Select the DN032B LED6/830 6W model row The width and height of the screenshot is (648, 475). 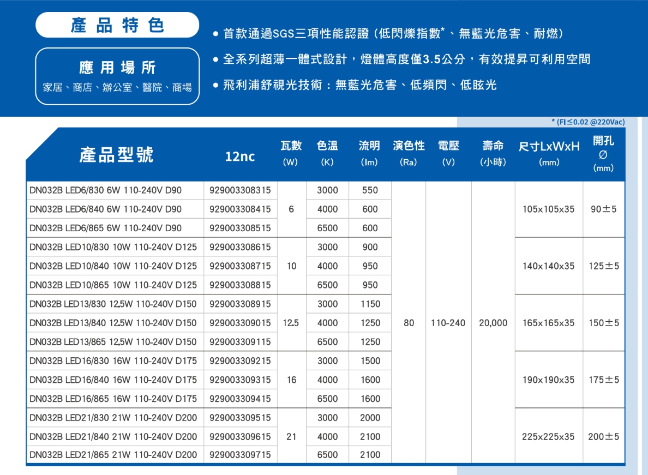click(x=106, y=190)
